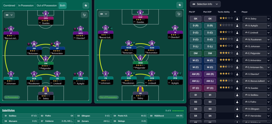Open the player dropdown for N. Guedes
Image resolution: width=272 pixels, height=124 pixels.
coord(269,88)
